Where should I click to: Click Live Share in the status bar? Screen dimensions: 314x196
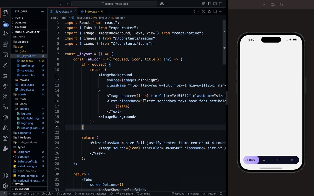point(124,194)
